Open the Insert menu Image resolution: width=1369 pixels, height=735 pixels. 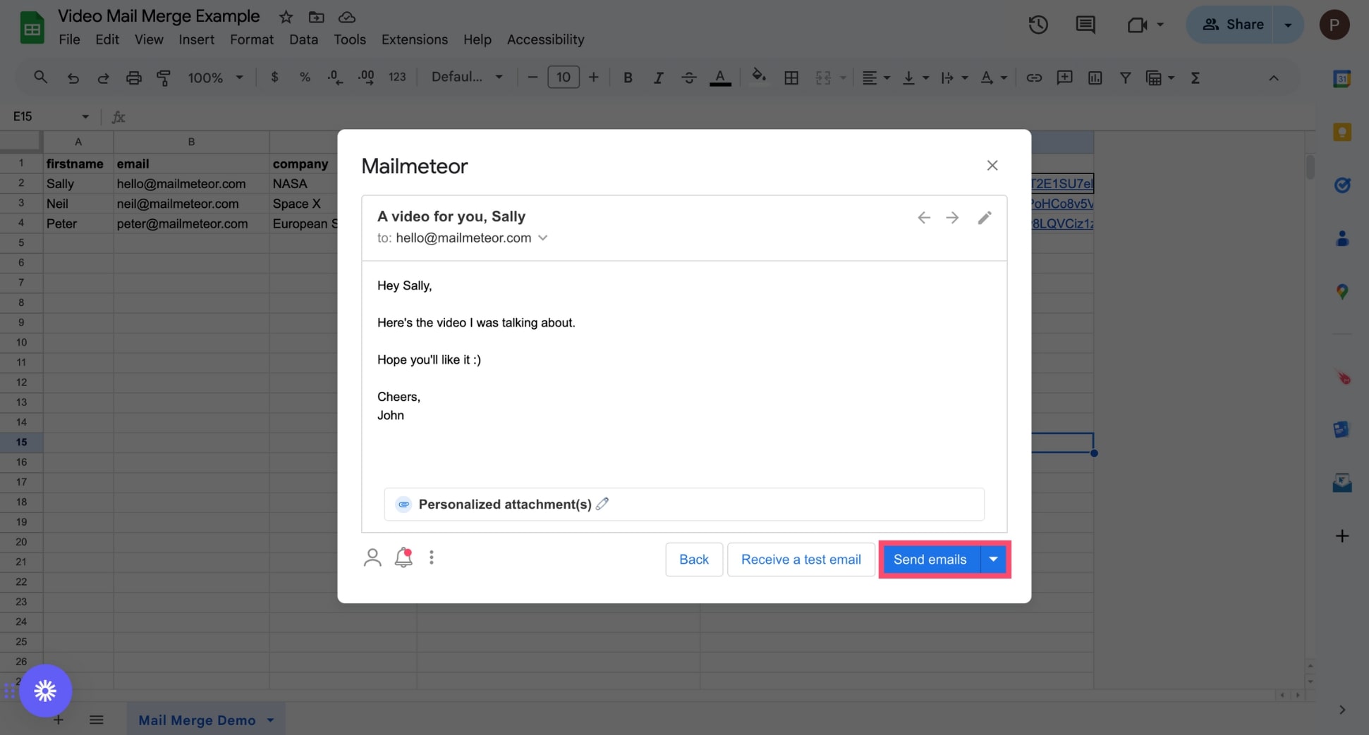click(196, 39)
